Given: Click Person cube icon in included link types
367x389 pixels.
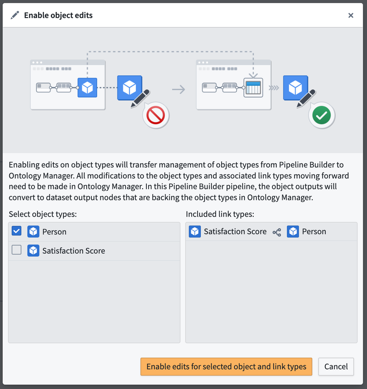Looking at the screenshot, I should (293, 232).
